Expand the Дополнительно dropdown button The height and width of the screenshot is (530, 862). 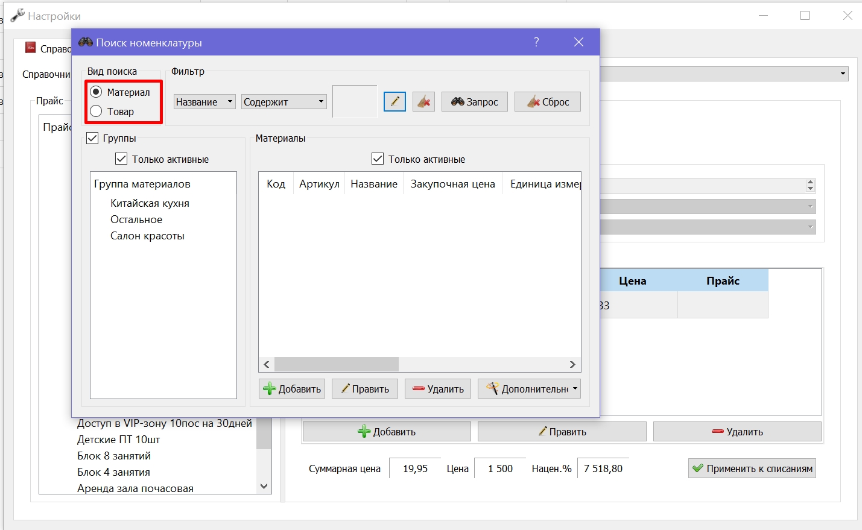[x=530, y=389]
